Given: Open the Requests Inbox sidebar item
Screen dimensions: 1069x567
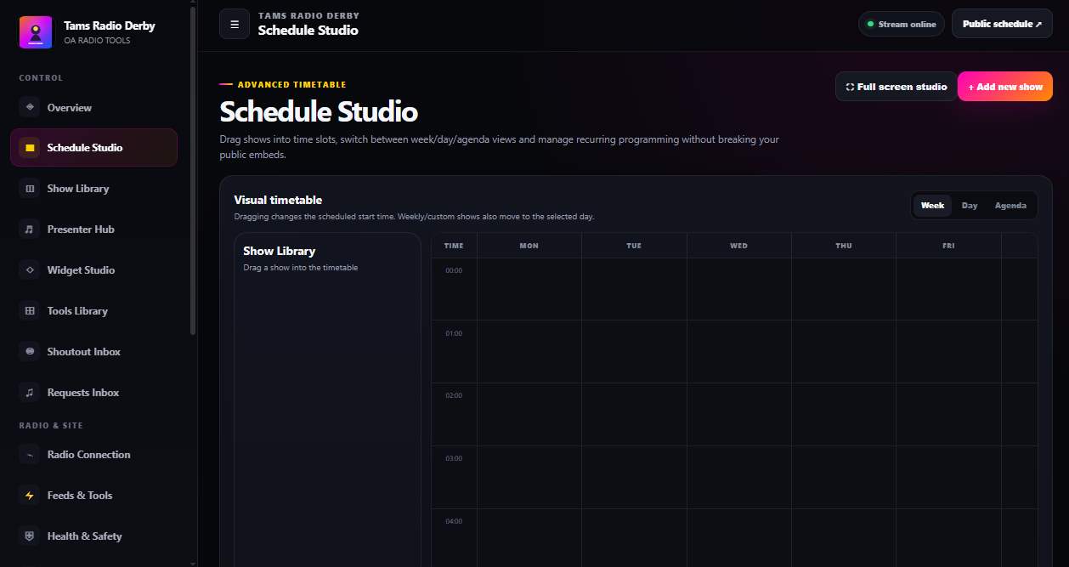Looking at the screenshot, I should pos(93,393).
